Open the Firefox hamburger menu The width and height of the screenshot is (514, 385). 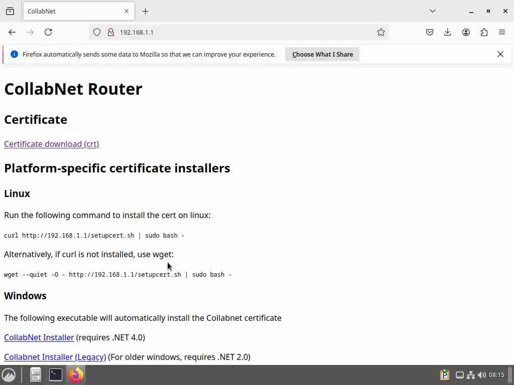[502, 32]
